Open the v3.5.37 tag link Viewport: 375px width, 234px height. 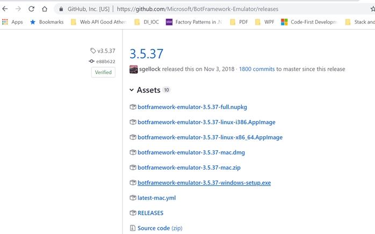(106, 51)
